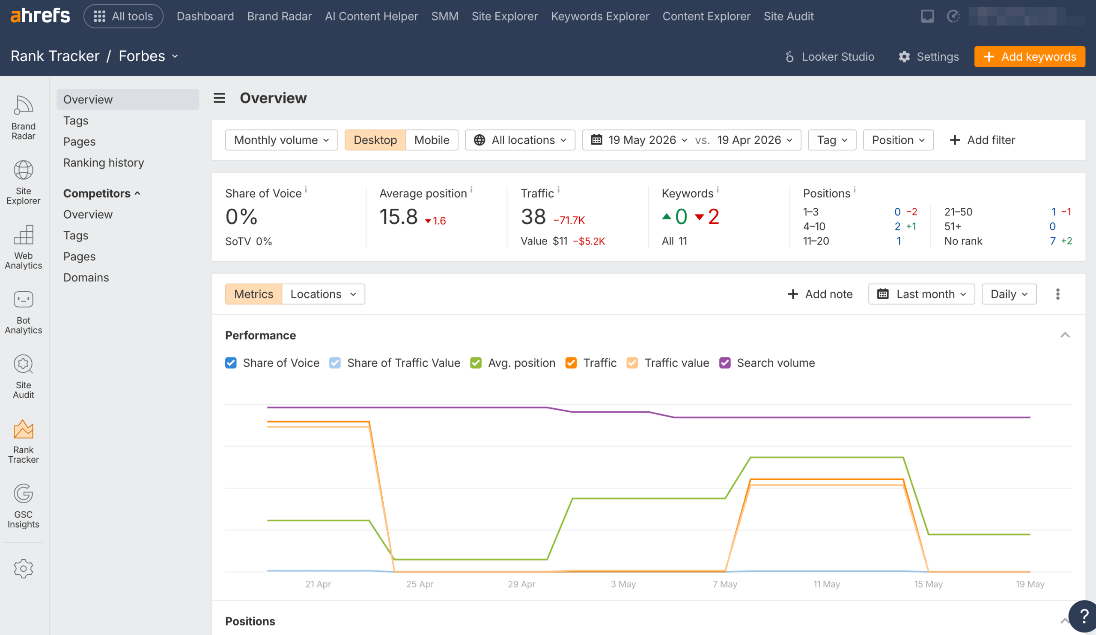The width and height of the screenshot is (1096, 635).
Task: Go to Dashboard in top navigation
Action: pyautogui.click(x=205, y=16)
